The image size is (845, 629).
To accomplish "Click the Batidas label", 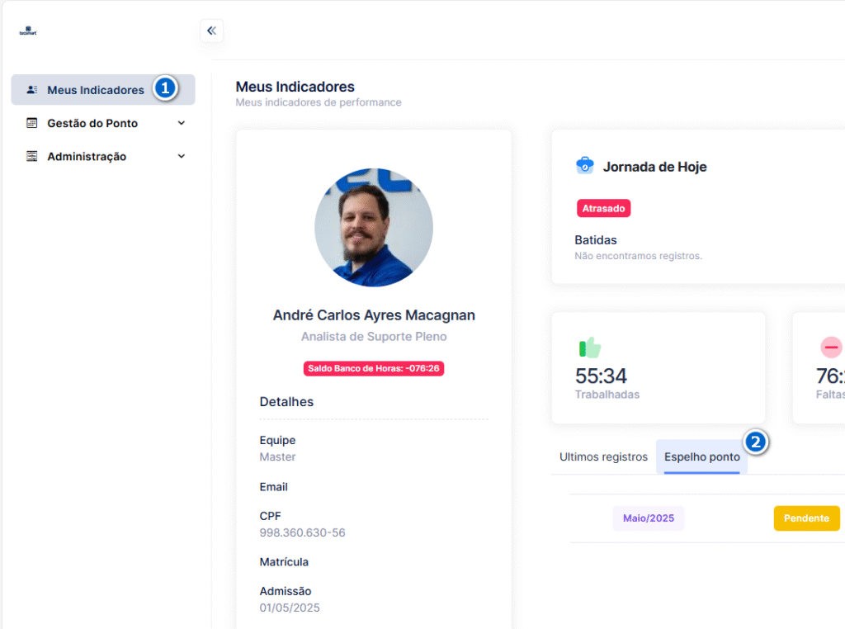I will coord(596,240).
